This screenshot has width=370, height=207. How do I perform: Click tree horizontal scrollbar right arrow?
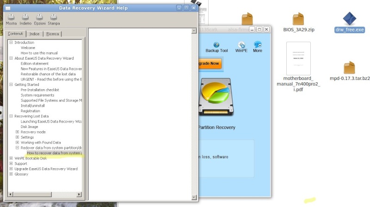click(79, 194)
